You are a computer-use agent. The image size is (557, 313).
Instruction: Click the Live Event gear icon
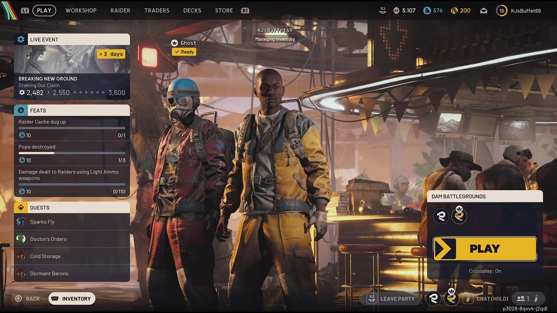(21, 40)
